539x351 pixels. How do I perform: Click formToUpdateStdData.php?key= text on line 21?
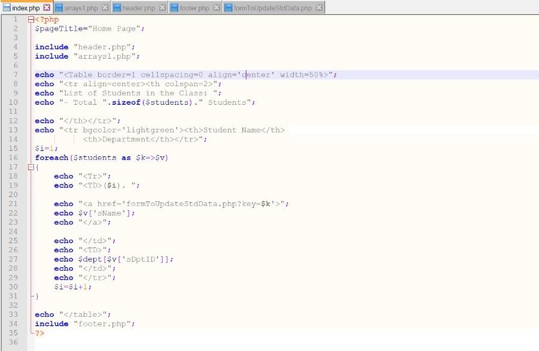click(x=194, y=204)
